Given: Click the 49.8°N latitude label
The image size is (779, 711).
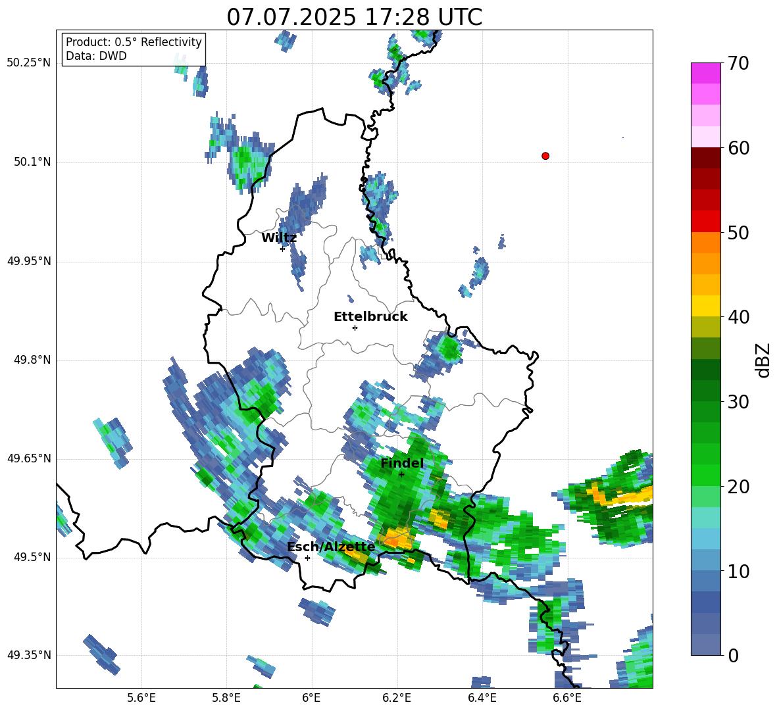Looking at the screenshot, I should pos(32,360).
